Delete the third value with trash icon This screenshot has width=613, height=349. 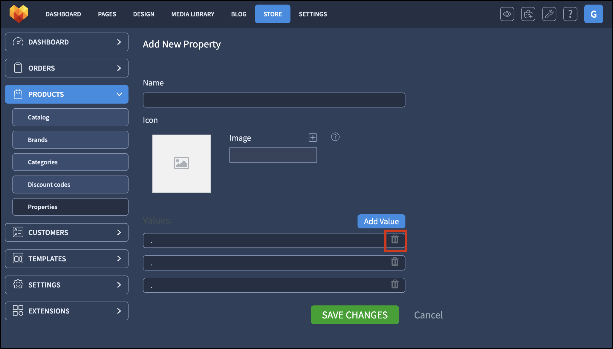click(x=395, y=284)
